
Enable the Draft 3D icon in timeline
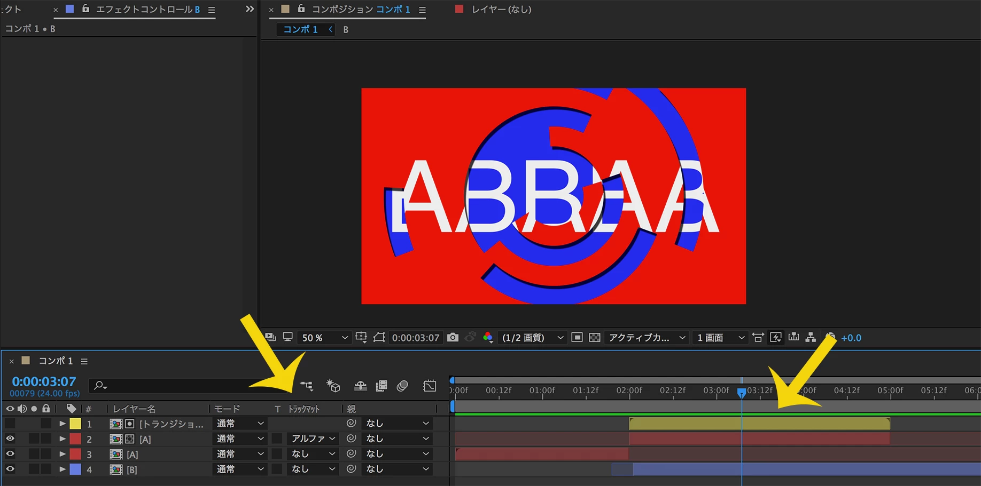pyautogui.click(x=333, y=385)
